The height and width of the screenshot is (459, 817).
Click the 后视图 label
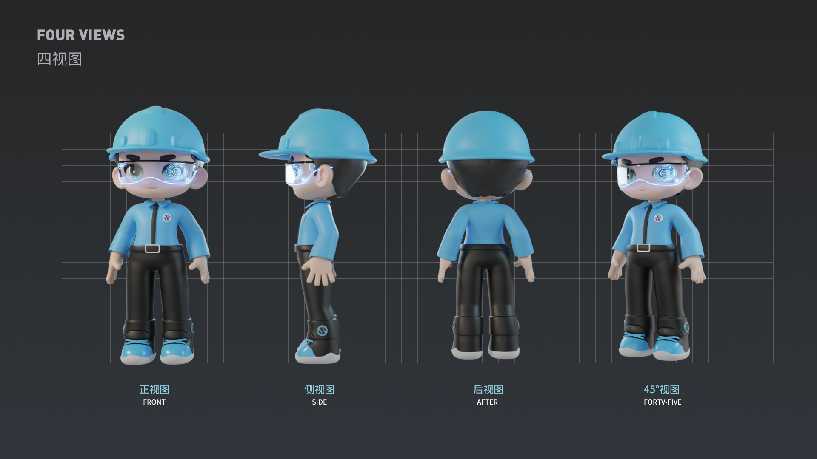click(488, 389)
